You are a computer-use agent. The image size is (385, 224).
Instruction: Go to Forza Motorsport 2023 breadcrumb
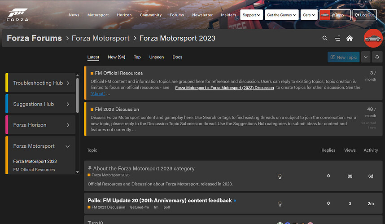point(177,38)
